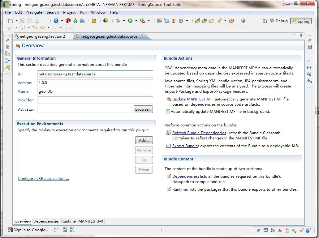
Task: Click the green New Java Class icon
Action: [x=181, y=21]
